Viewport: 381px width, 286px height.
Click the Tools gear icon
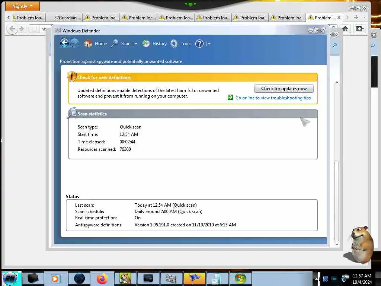click(x=174, y=44)
